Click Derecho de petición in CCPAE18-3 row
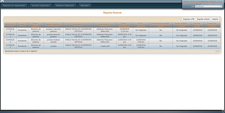225x113 pixels. tap(36, 35)
